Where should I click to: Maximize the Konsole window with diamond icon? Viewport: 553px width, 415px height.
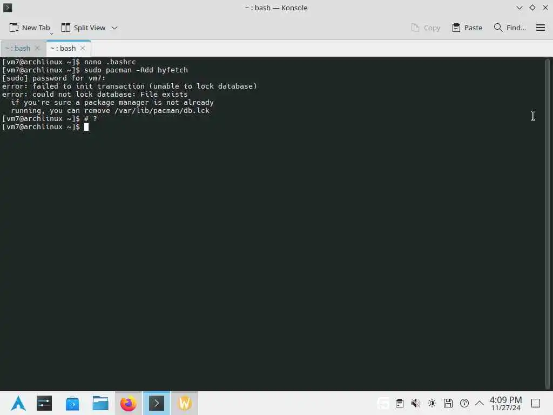pyautogui.click(x=532, y=8)
